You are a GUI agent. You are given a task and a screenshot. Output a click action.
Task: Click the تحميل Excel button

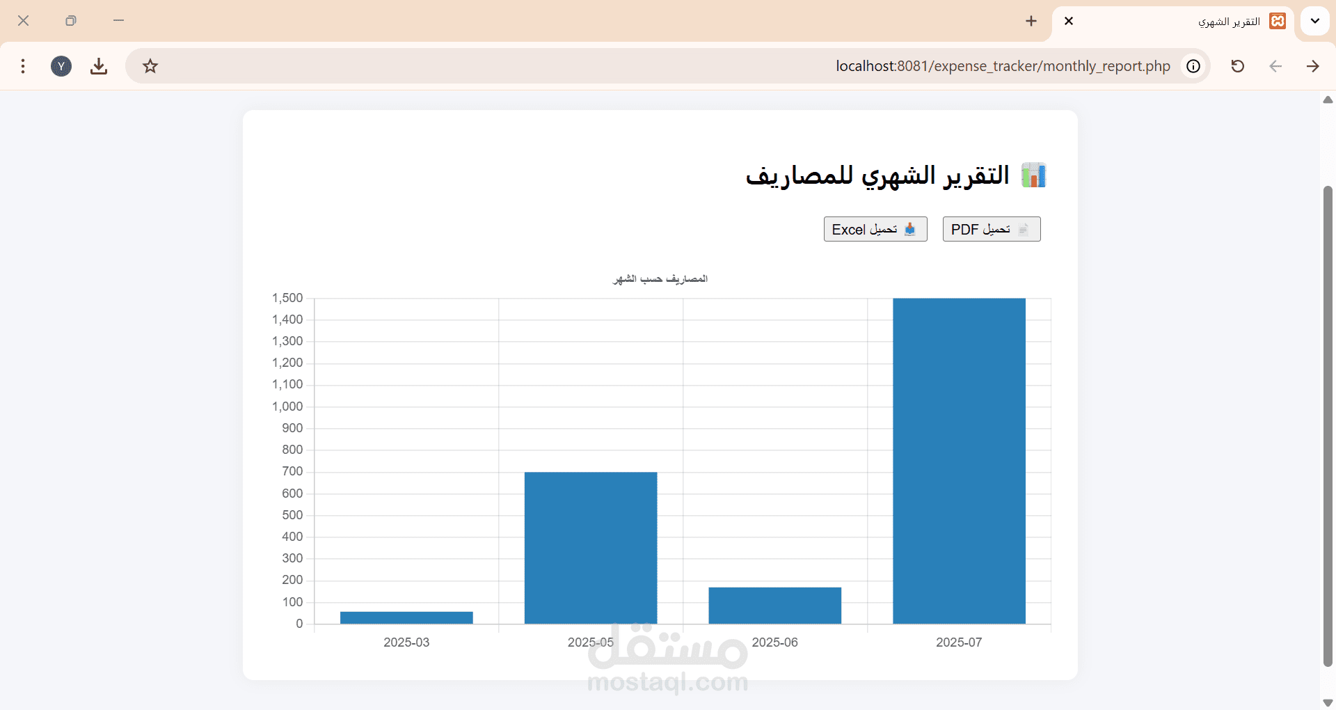click(875, 229)
